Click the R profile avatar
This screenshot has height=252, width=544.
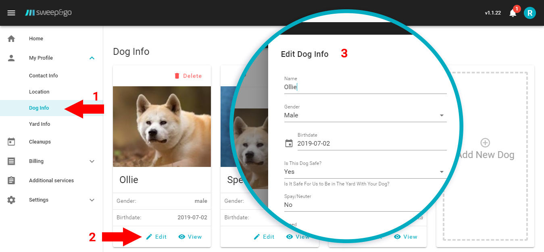point(530,12)
